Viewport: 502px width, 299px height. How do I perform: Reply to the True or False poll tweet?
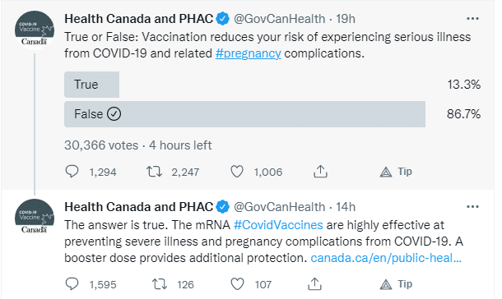tap(72, 172)
